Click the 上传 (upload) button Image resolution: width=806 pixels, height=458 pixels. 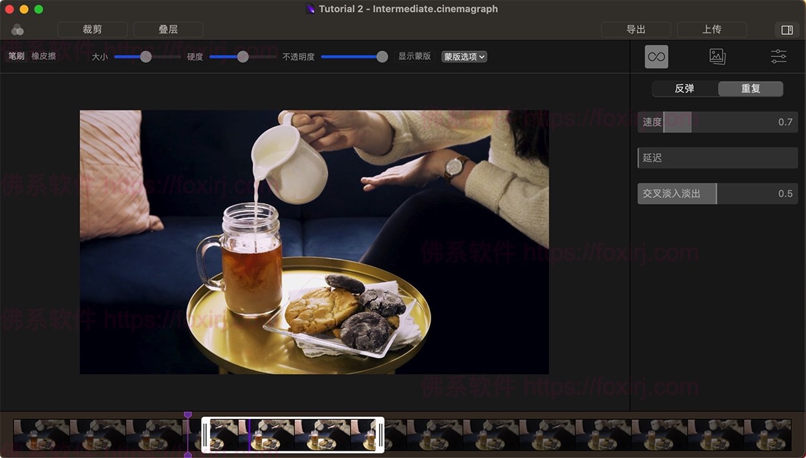(713, 30)
